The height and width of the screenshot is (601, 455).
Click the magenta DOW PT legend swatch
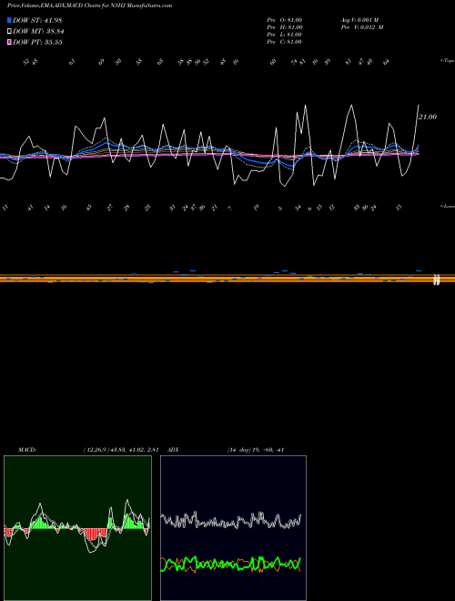9,42
